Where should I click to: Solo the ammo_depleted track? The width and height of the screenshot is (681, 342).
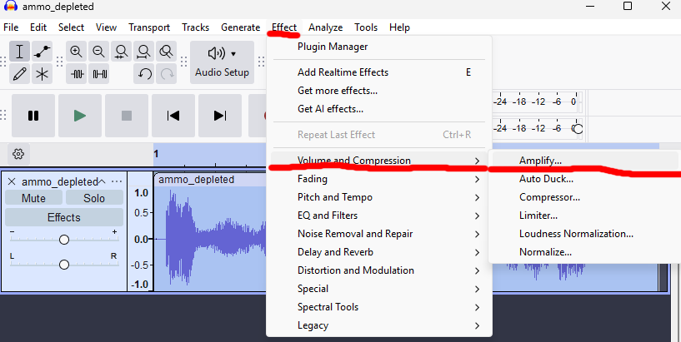coord(94,198)
